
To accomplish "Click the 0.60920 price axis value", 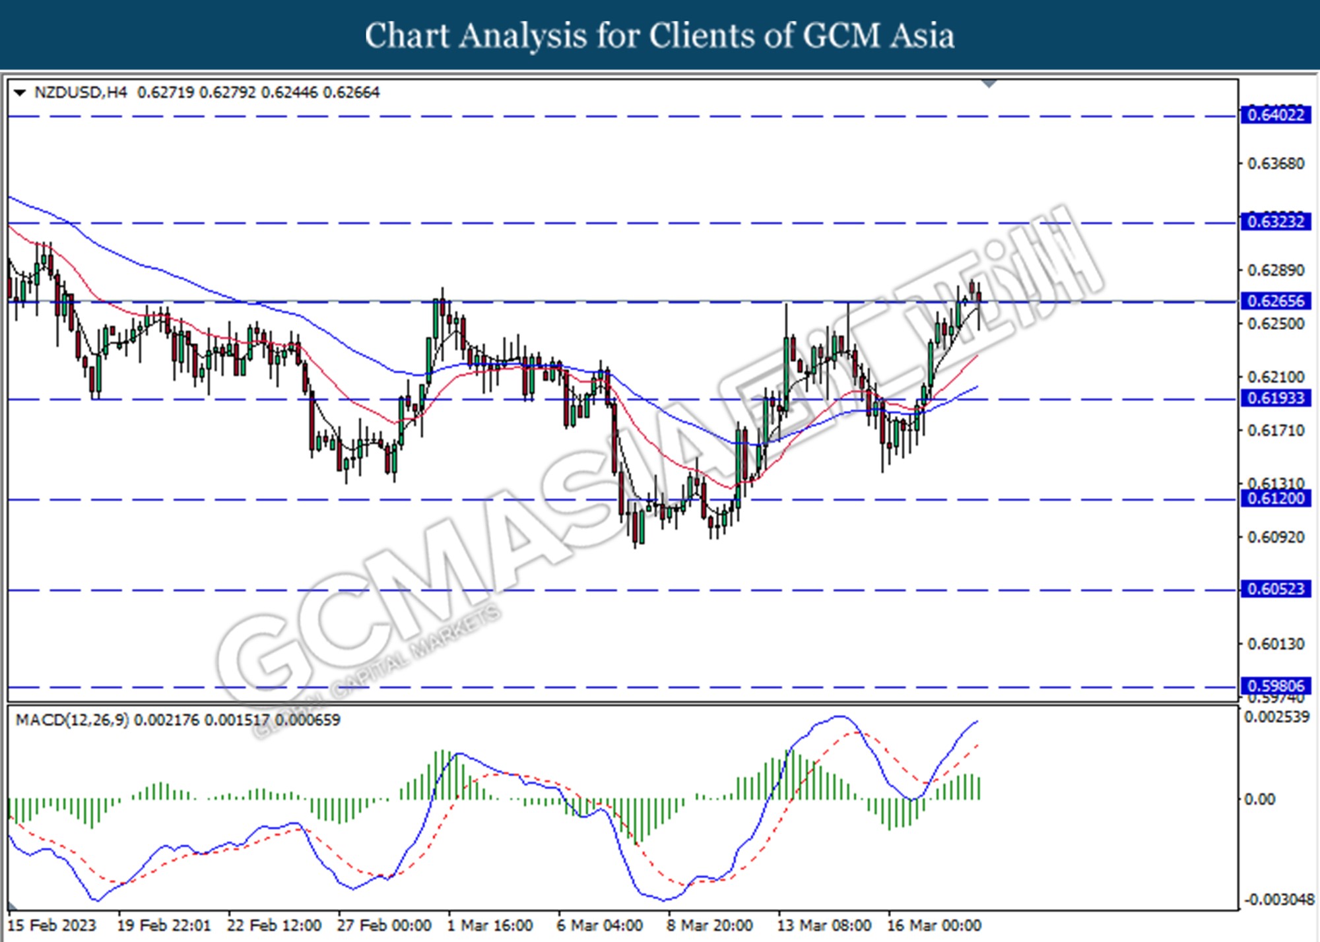I will tap(1276, 537).
